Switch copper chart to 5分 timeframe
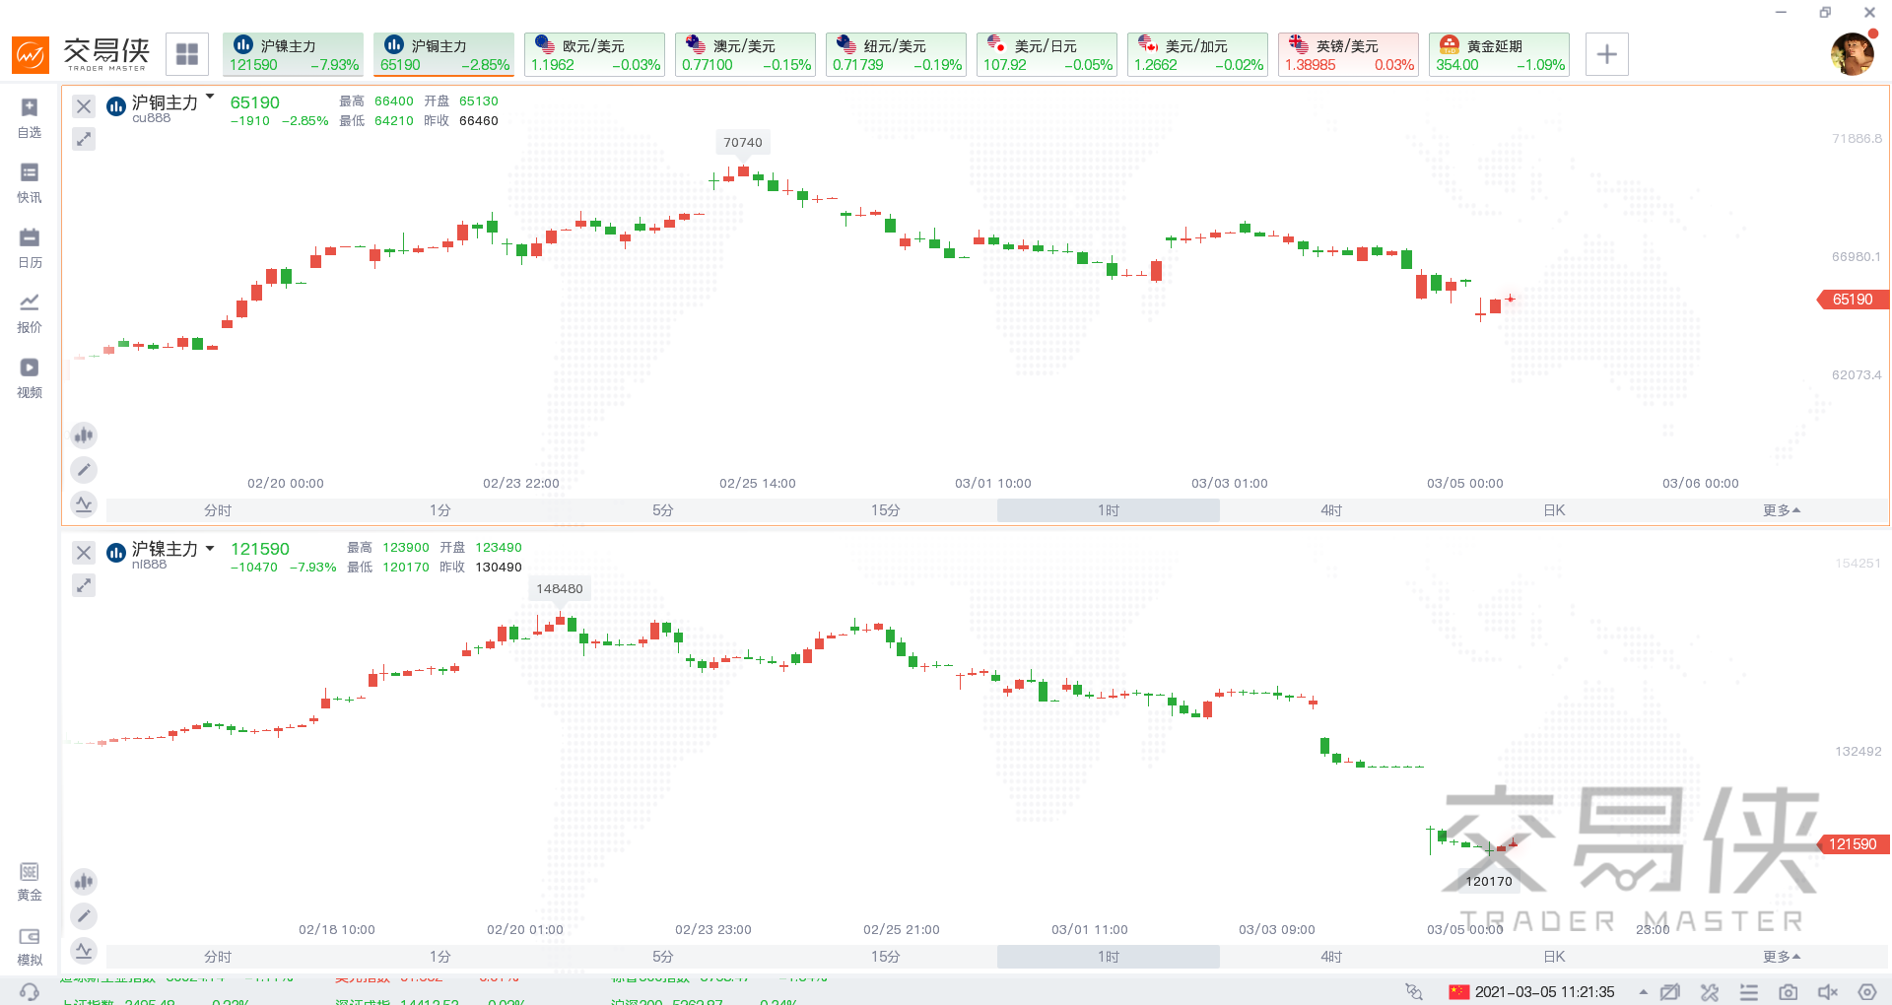The width and height of the screenshot is (1892, 1005). point(663,510)
